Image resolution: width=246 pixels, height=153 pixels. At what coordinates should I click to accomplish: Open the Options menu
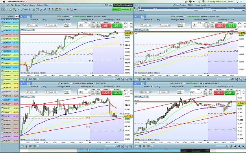coord(39,5)
